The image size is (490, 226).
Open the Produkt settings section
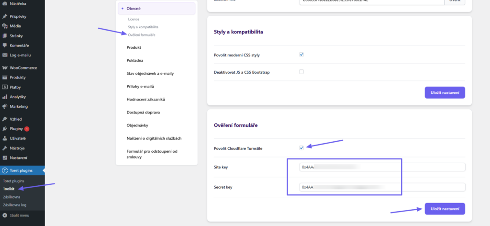coord(134,47)
